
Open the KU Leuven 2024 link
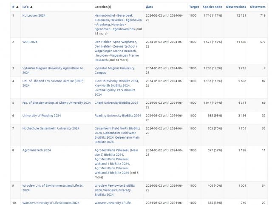34,15
